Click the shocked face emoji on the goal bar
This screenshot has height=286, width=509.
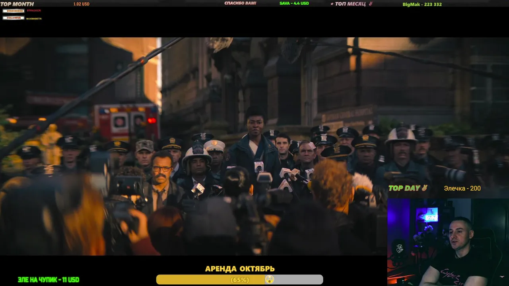270,280
